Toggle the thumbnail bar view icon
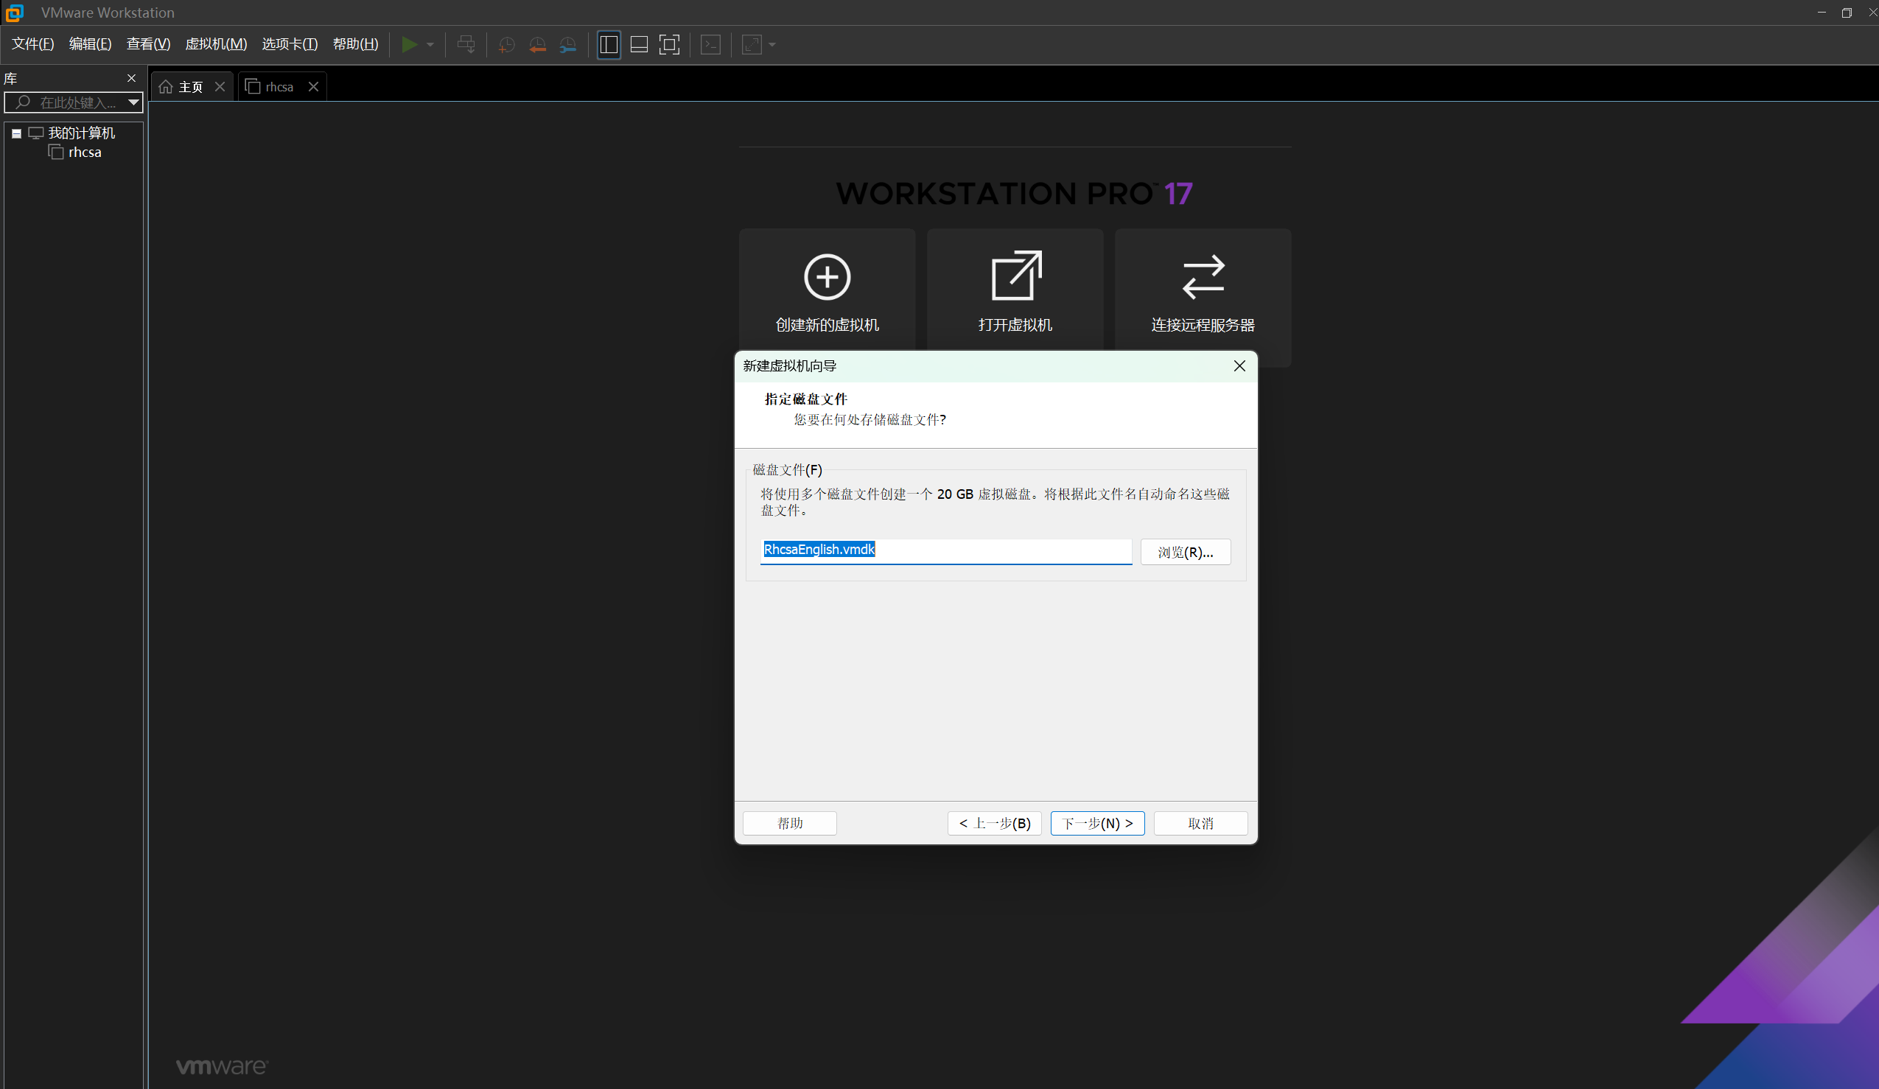 coord(639,45)
